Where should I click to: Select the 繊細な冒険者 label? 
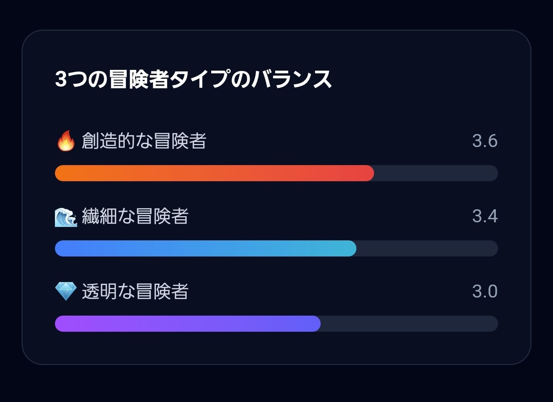click(135, 216)
